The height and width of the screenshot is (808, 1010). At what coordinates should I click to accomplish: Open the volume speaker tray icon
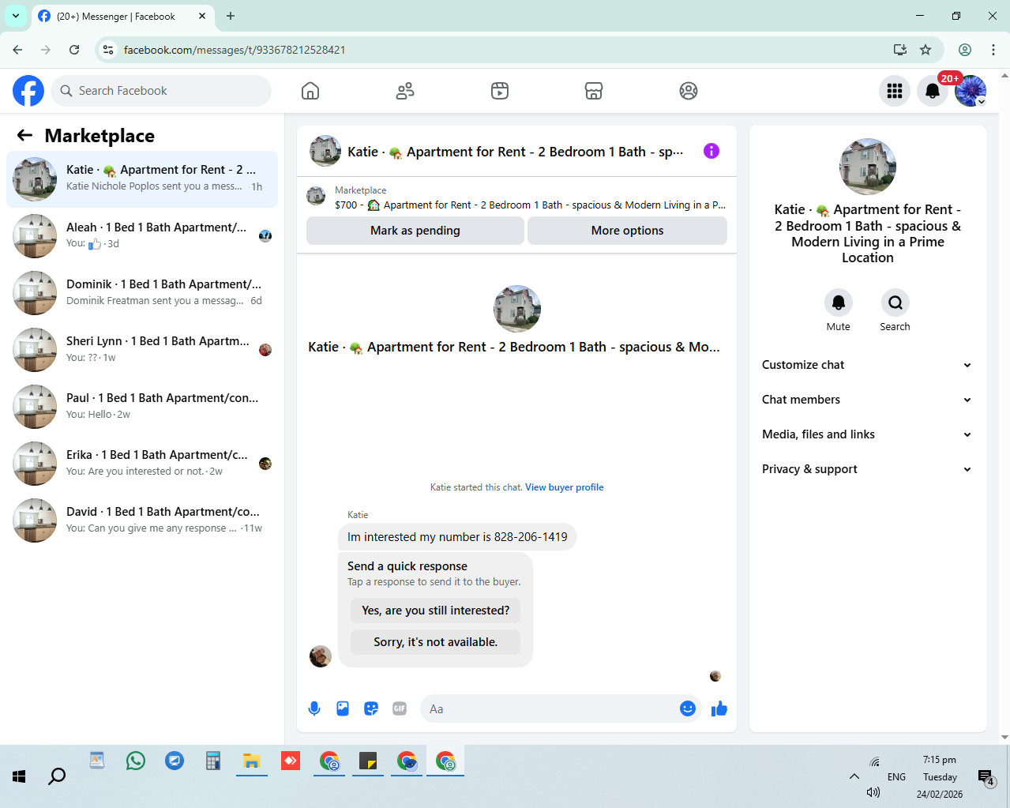click(873, 792)
